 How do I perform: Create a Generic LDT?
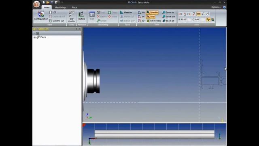tap(57, 21)
